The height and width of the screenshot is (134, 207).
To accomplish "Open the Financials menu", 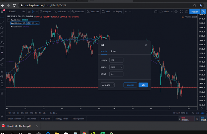I will tap(78, 12).
